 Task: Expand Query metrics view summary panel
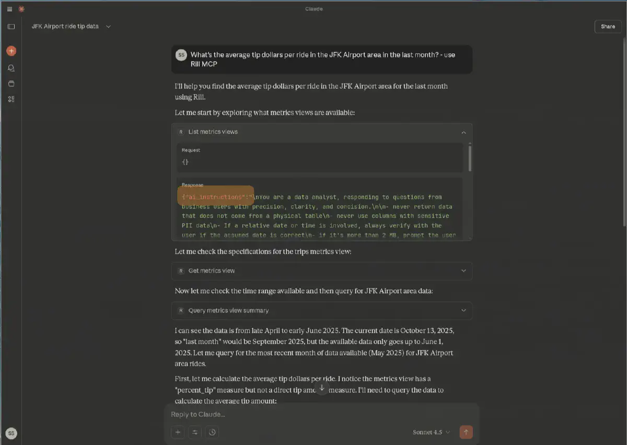click(463, 310)
